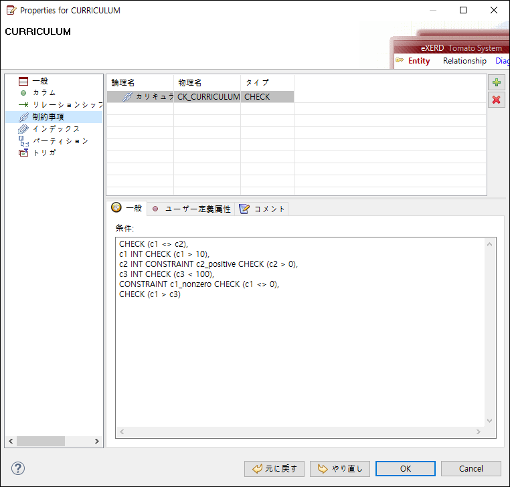This screenshot has width=510, height=487.
Task: Click the index icon beside インデックス
Action: (23, 129)
